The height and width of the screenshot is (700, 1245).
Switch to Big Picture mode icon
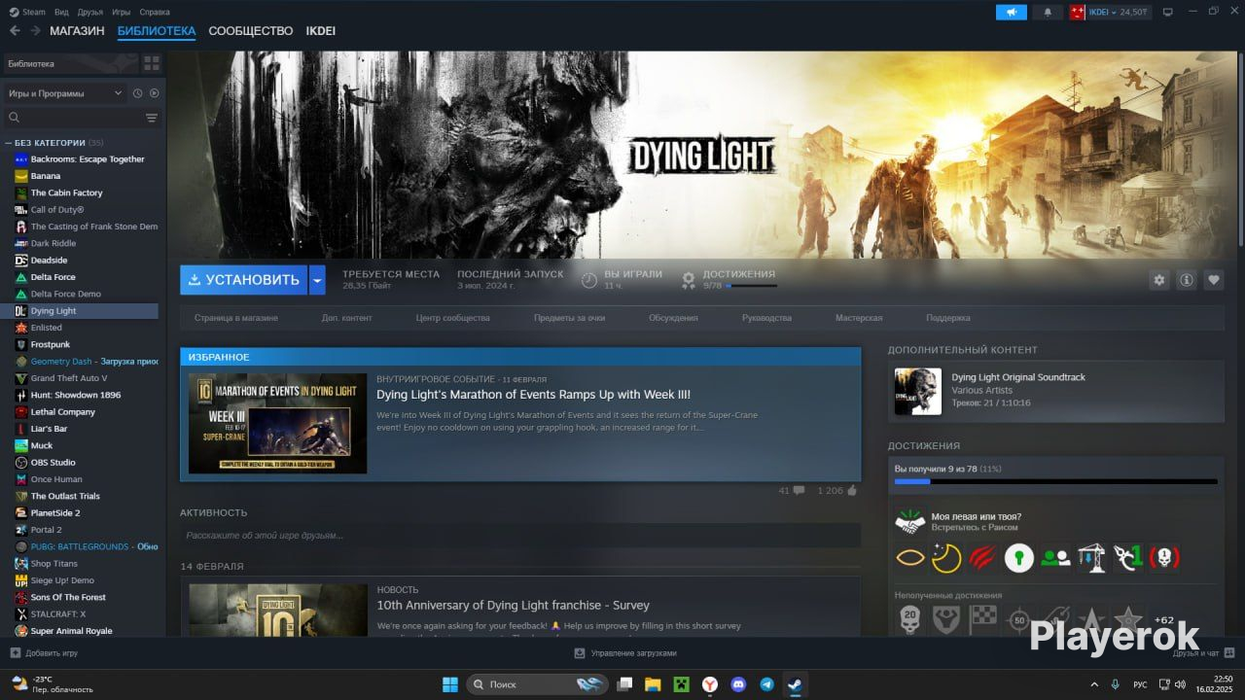(x=1168, y=12)
